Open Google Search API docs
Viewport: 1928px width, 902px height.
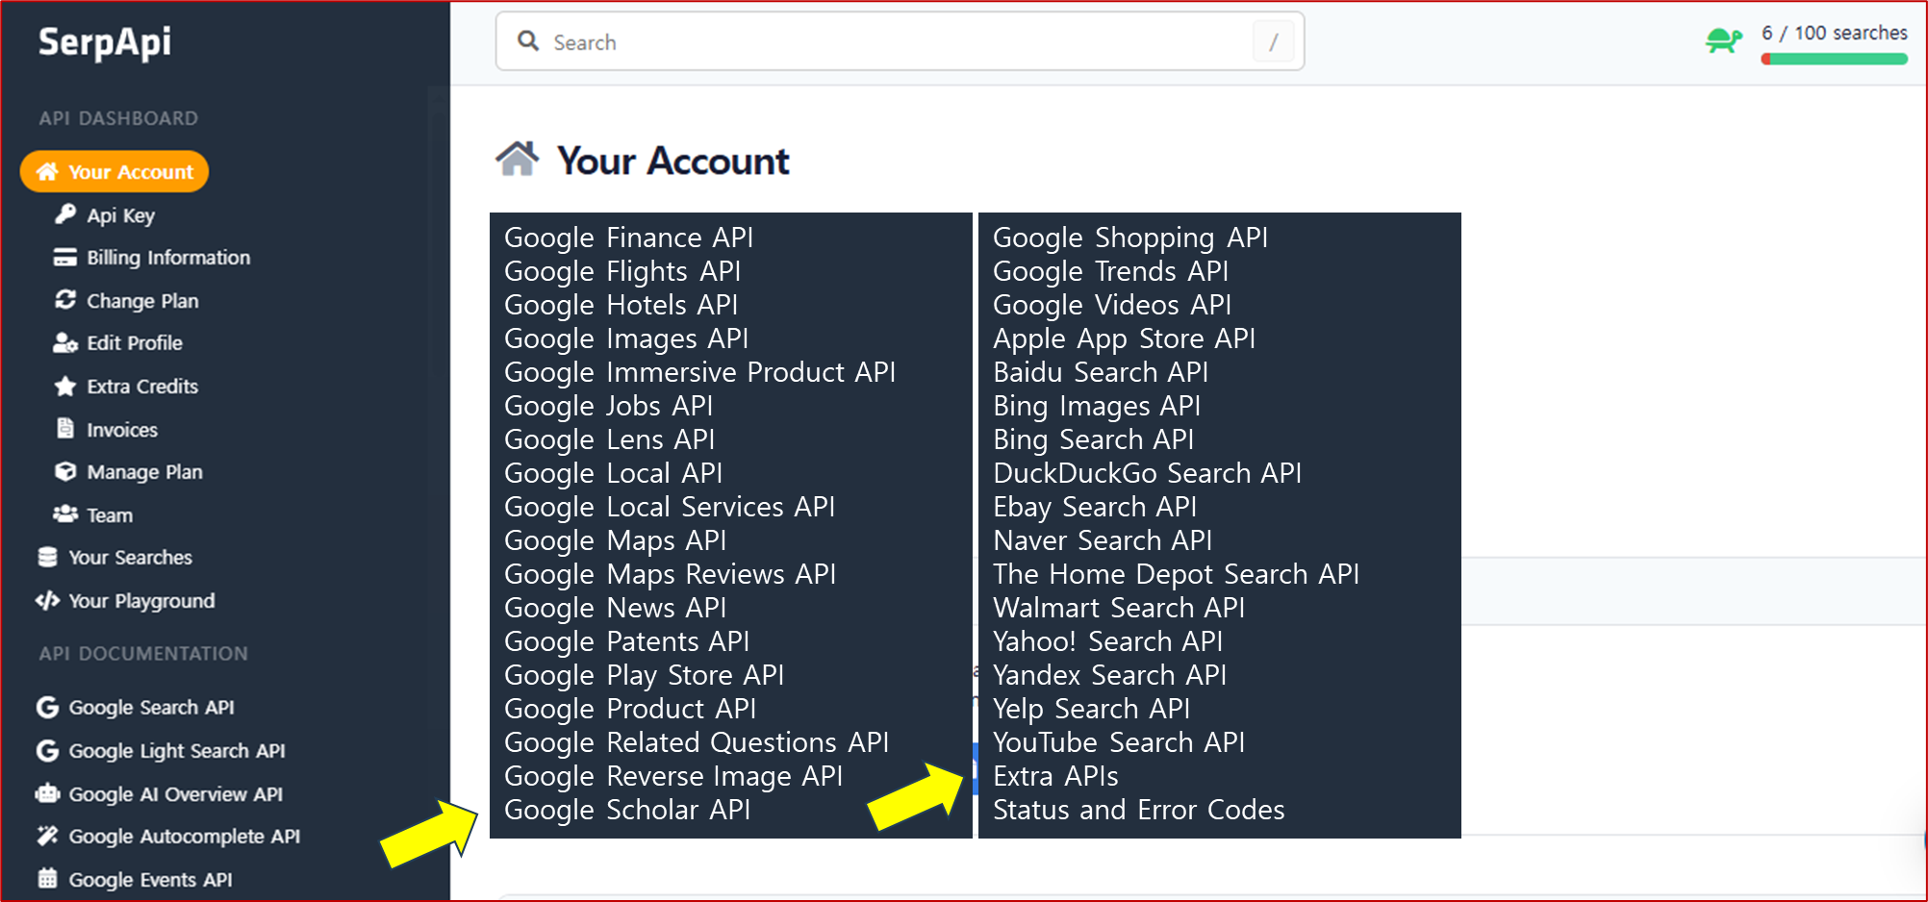pos(151,708)
